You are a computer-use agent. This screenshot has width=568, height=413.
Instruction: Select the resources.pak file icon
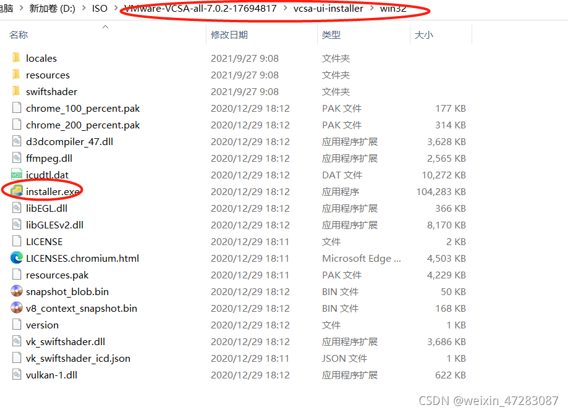pyautogui.click(x=17, y=274)
